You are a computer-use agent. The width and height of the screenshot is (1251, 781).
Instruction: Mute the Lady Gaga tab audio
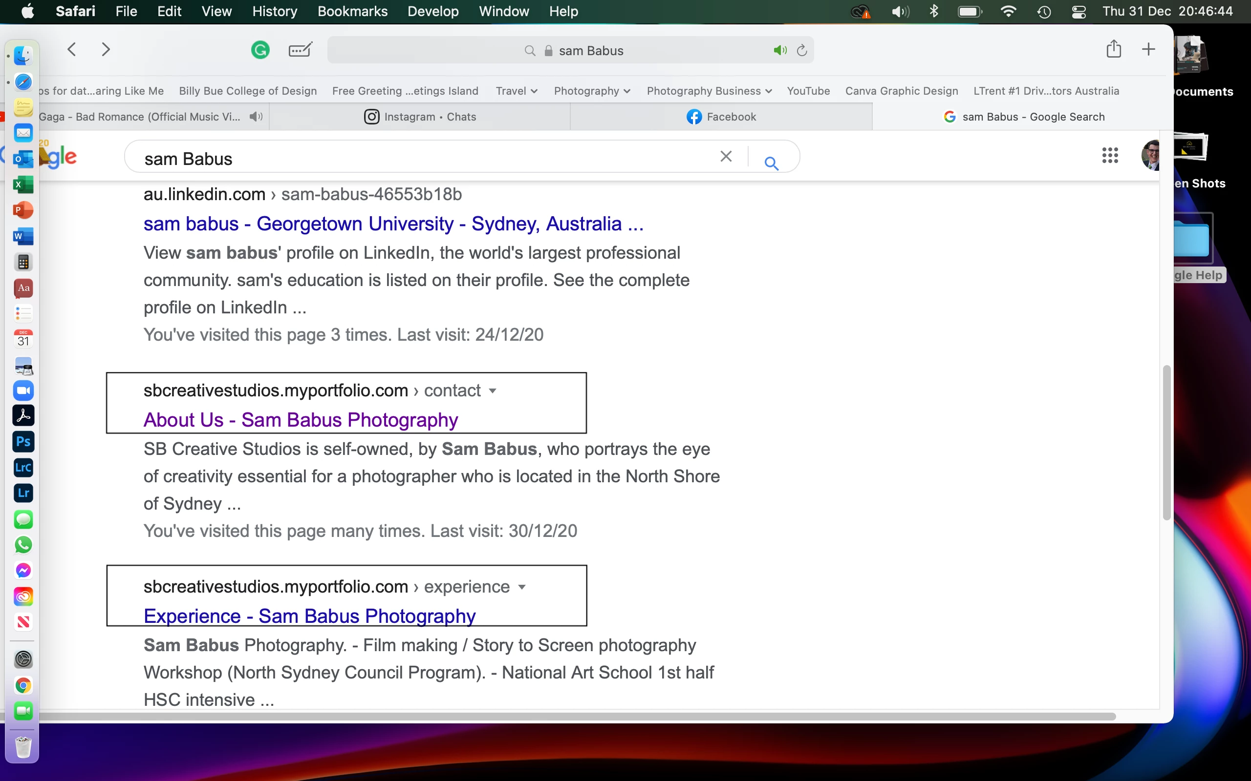pos(256,117)
